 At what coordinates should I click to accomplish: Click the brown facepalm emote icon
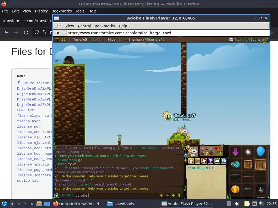(211, 154)
